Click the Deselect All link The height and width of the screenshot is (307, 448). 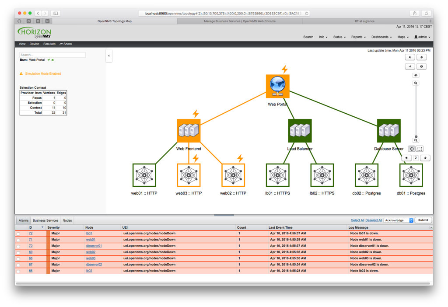[x=374, y=220]
